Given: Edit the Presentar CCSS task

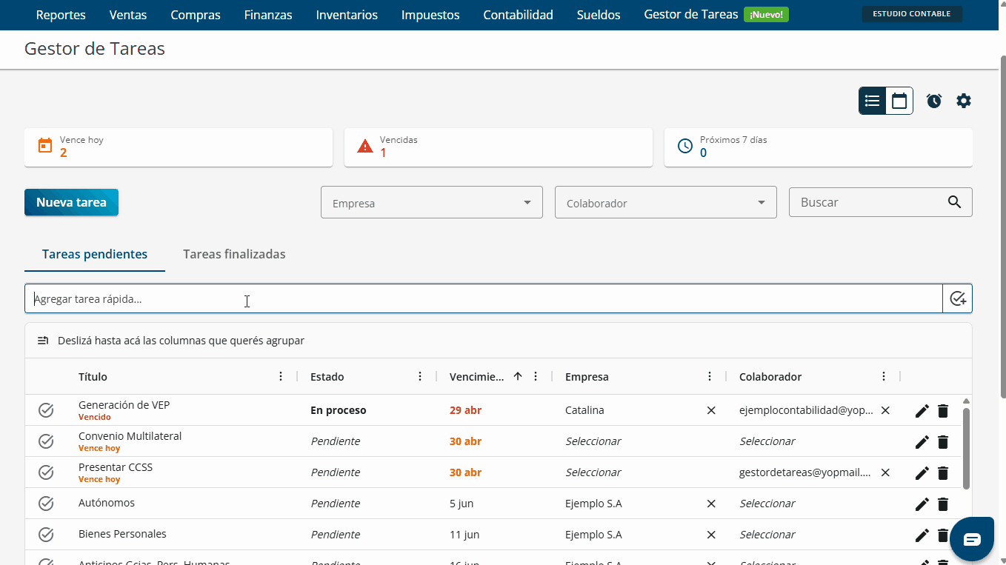Looking at the screenshot, I should 922,473.
